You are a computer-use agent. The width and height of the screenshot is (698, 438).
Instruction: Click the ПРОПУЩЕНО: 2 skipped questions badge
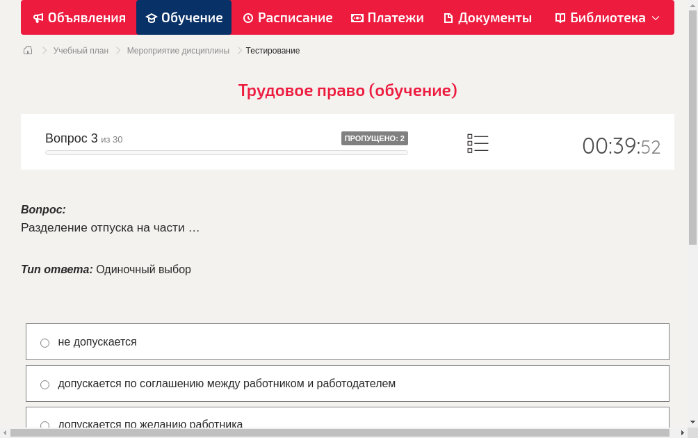tap(375, 138)
